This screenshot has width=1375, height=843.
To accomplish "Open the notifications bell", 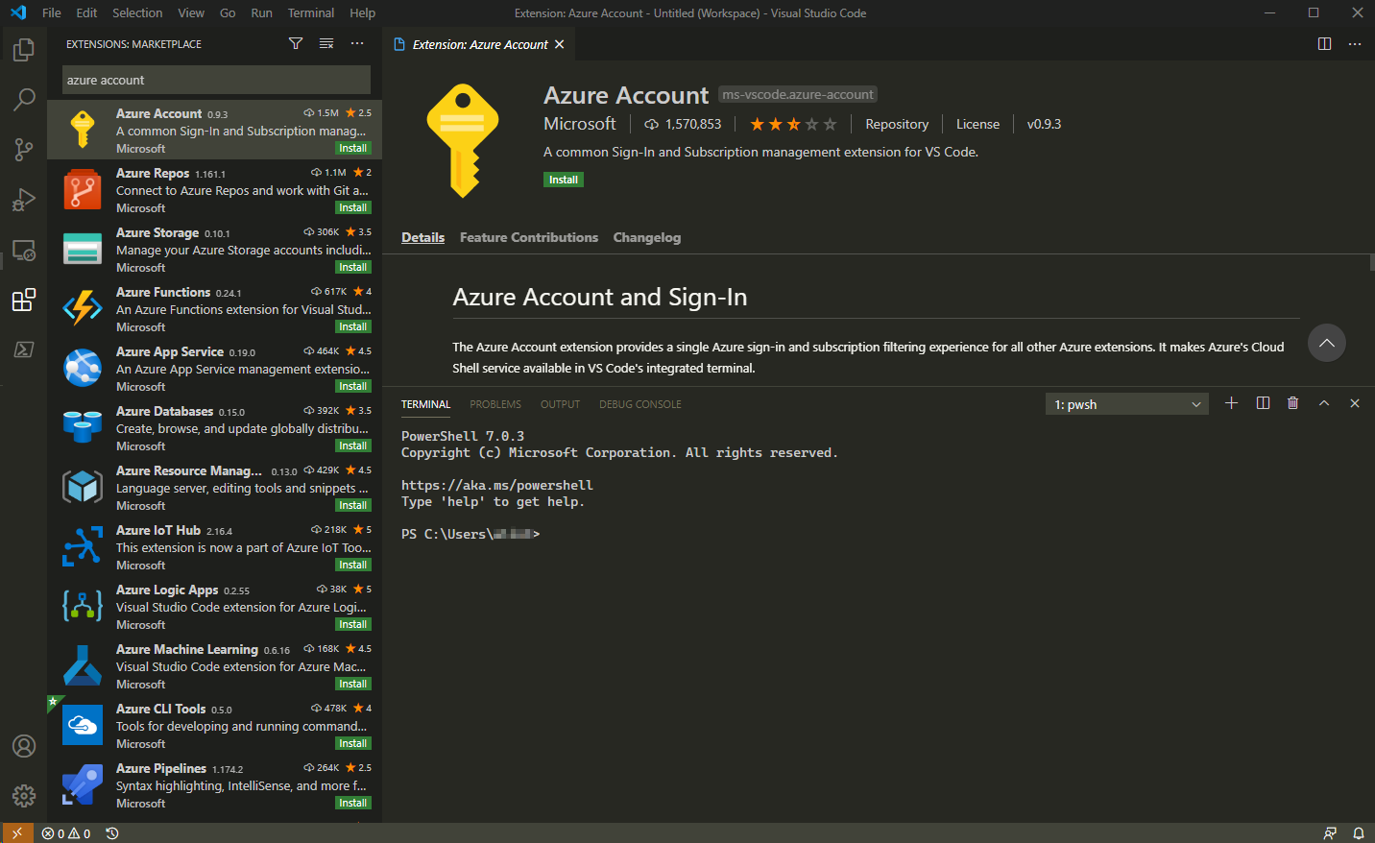I will click(x=1359, y=833).
